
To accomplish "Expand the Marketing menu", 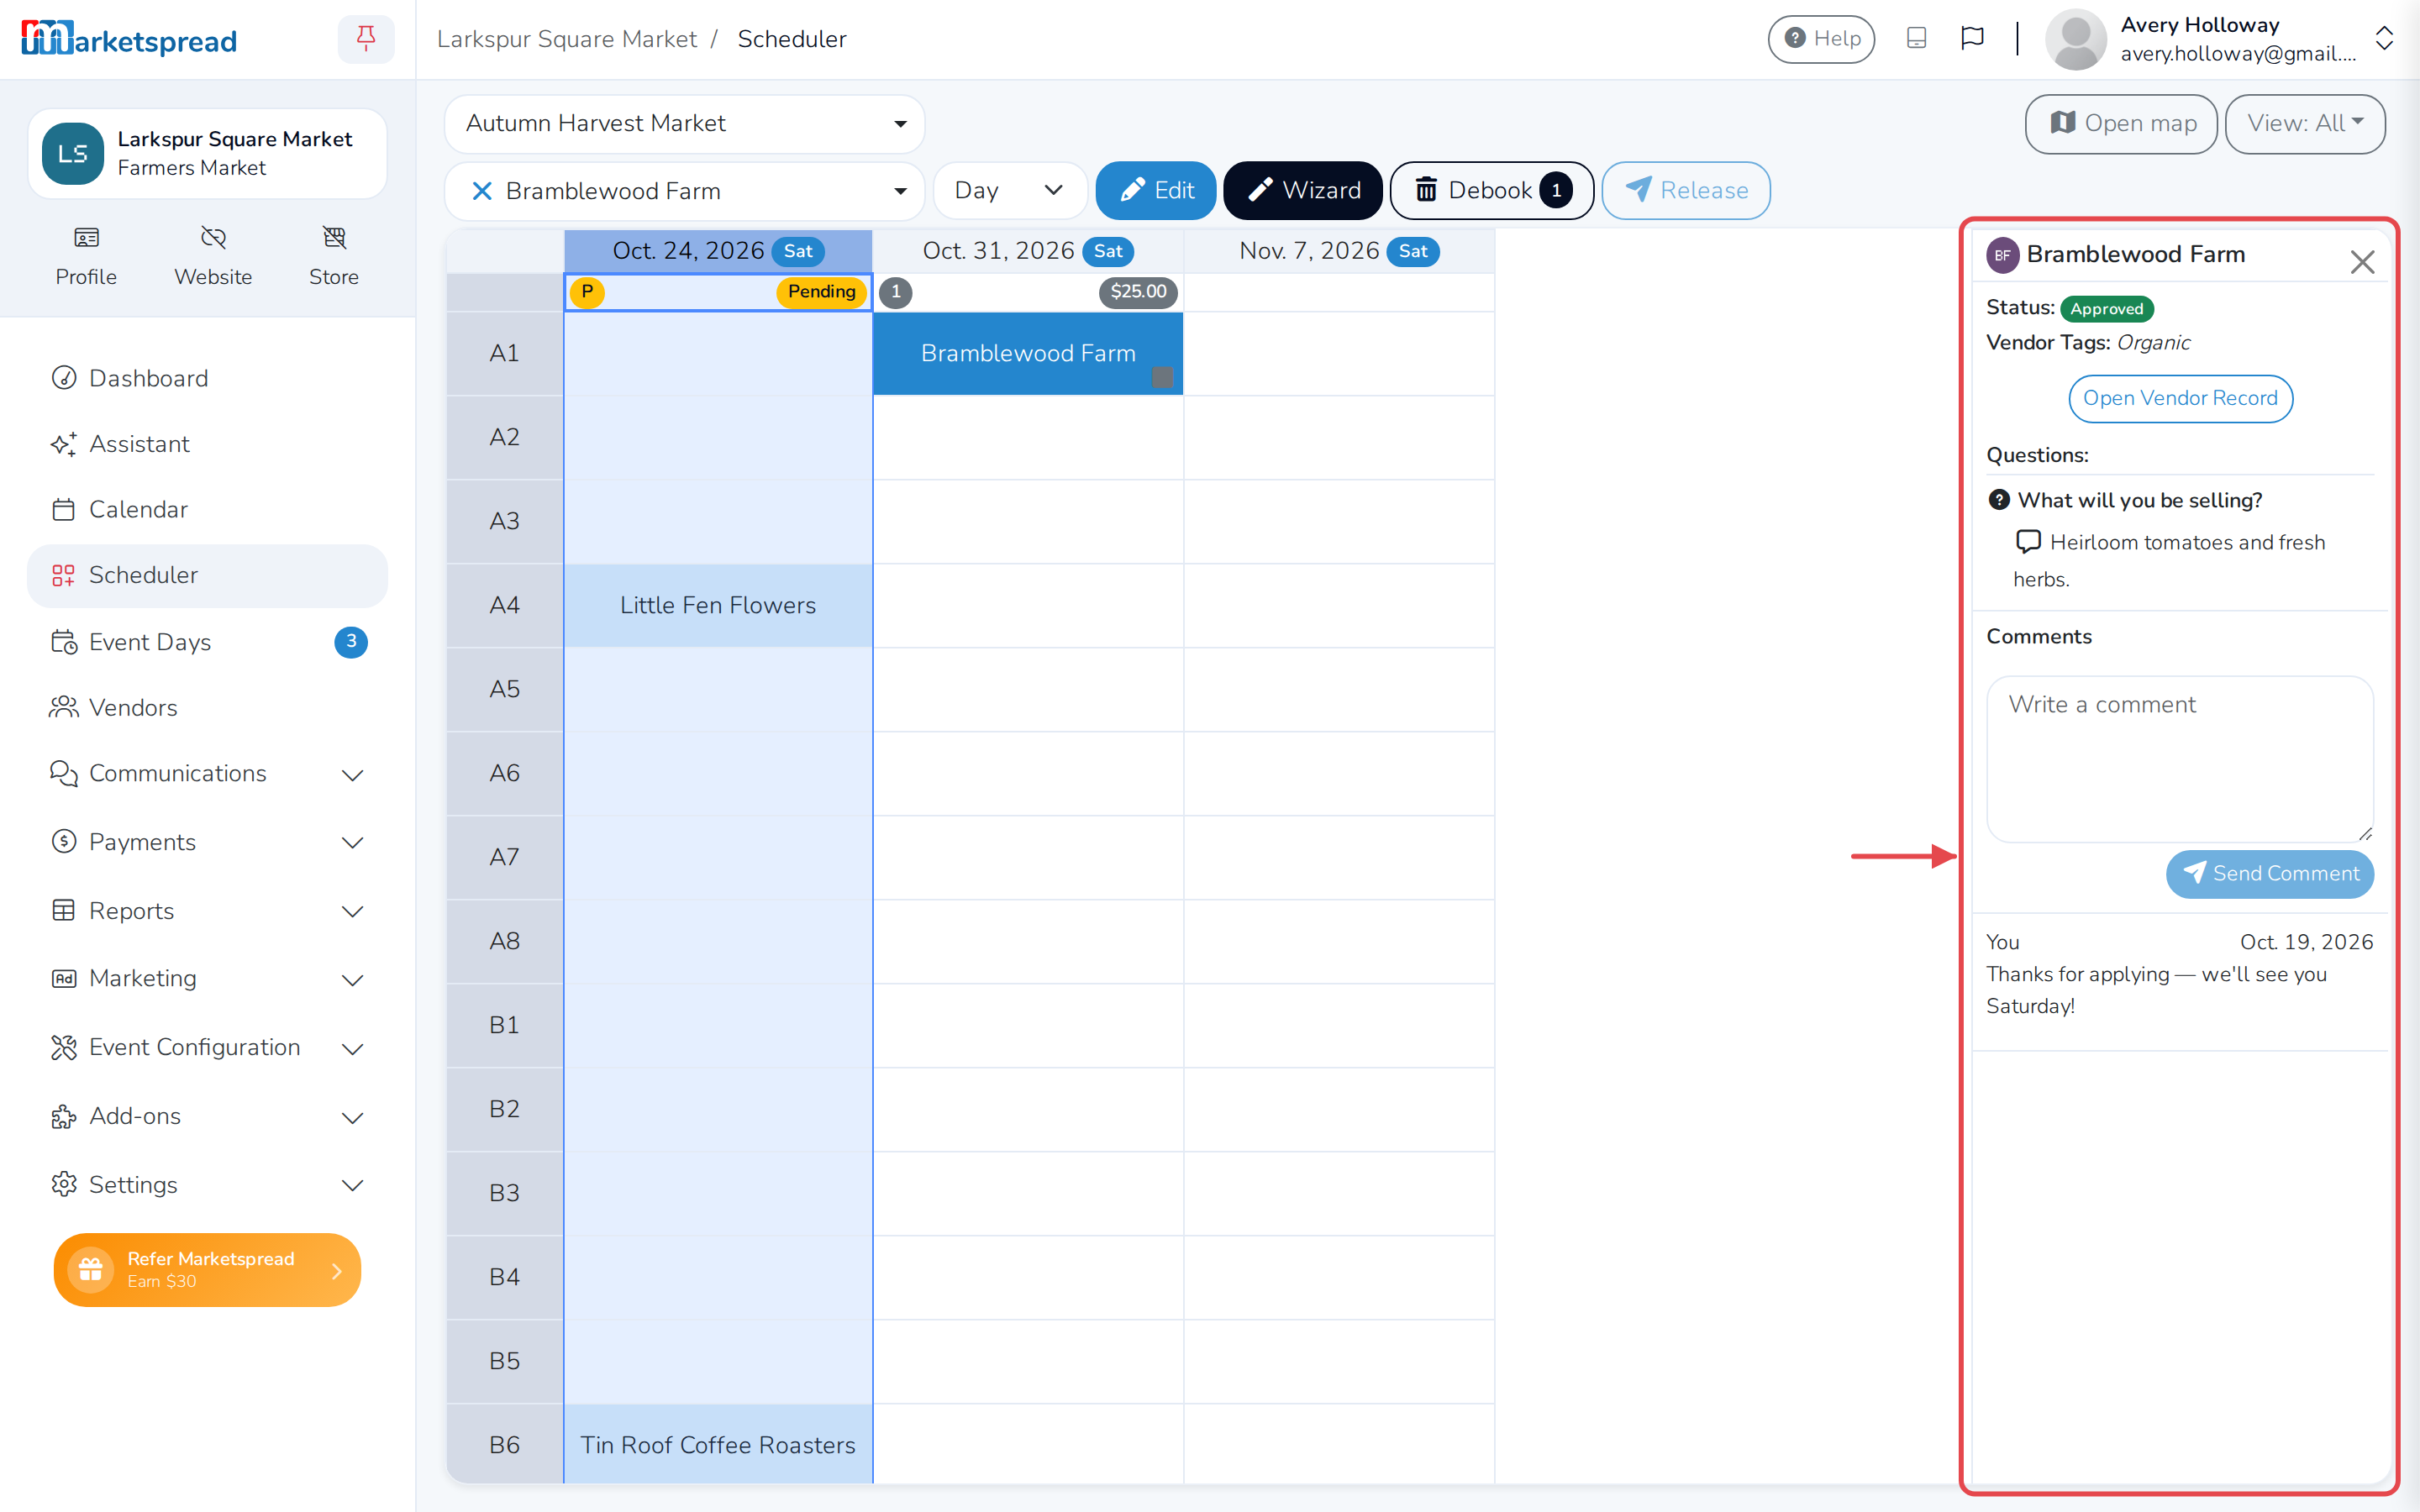I will [207, 979].
